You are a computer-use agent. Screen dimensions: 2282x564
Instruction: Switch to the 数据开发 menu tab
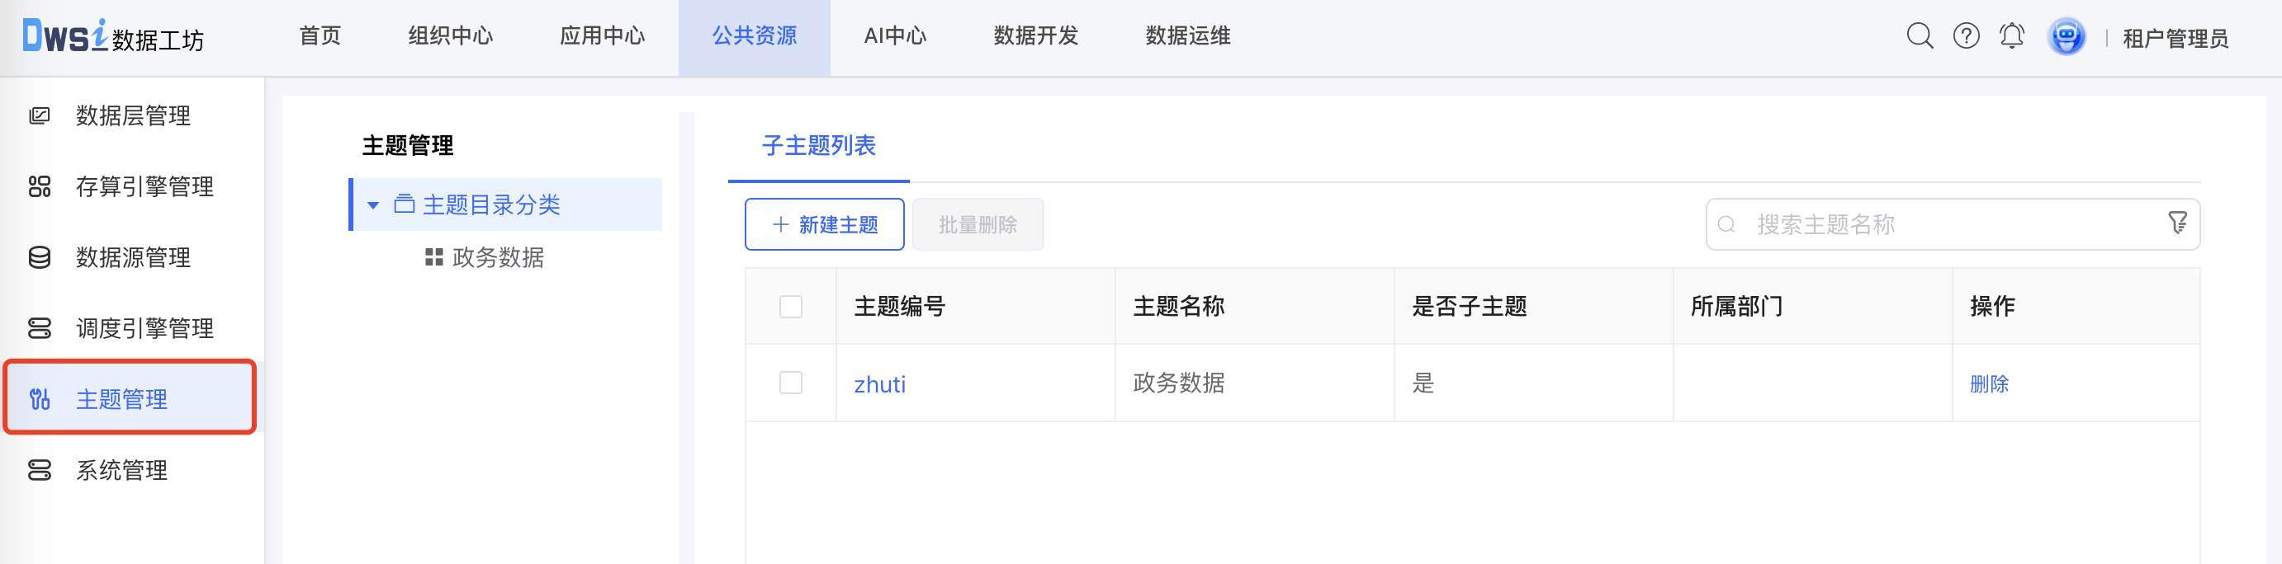coord(1036,36)
